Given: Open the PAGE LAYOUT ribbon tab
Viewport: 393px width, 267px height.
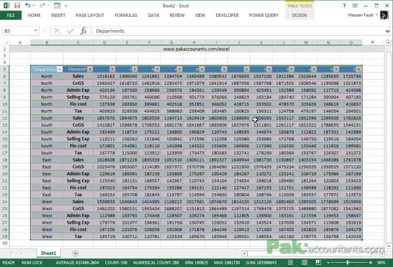Looking at the screenshot, I should pyautogui.click(x=90, y=15).
